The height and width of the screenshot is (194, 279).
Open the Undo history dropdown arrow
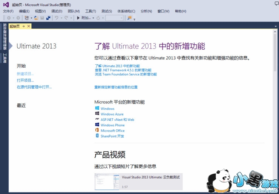(61, 18)
